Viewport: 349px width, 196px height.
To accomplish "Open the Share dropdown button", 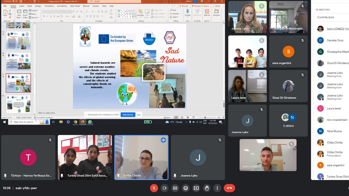I will pyautogui.click(x=218, y=6).
